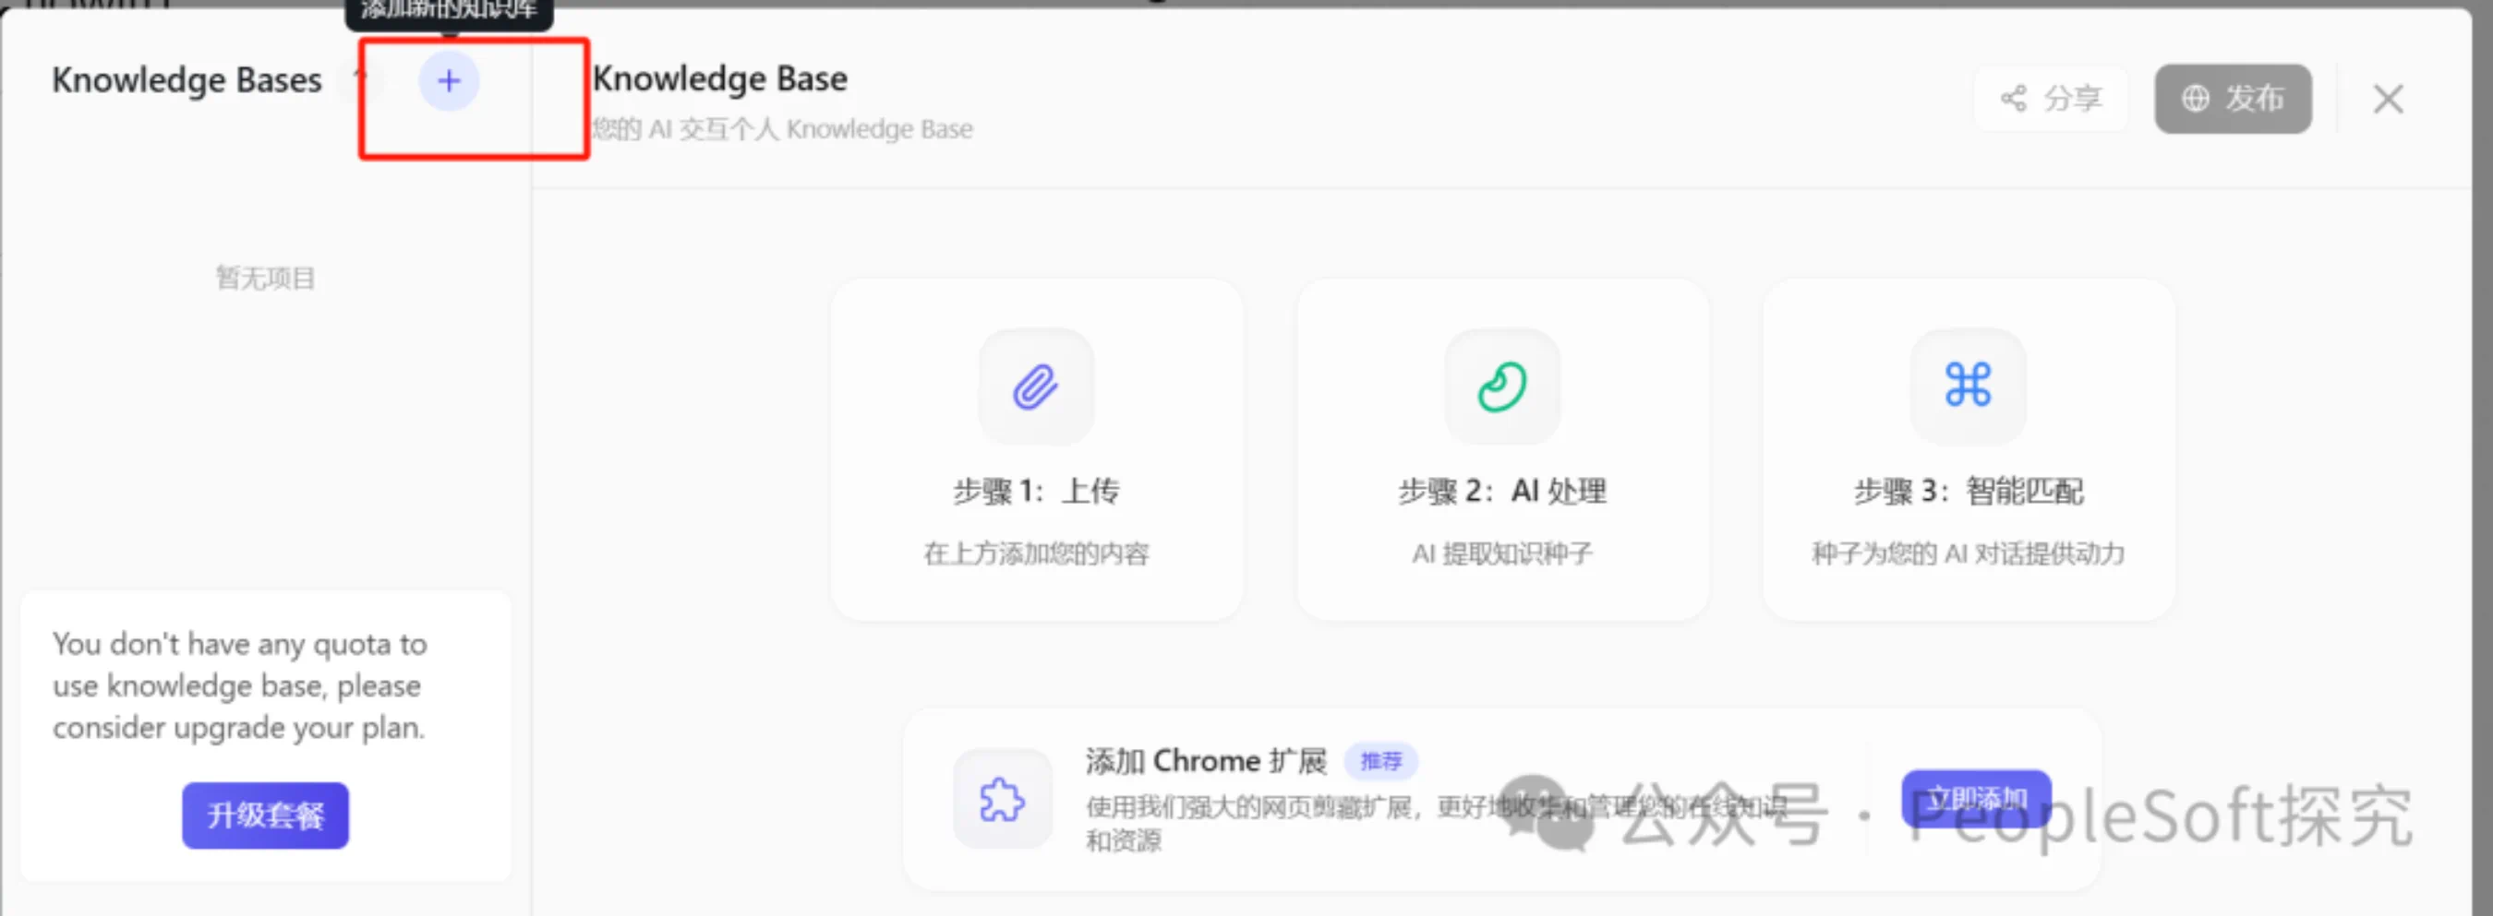2493x916 pixels.
Task: Click the blue command-symbol smart match icon
Action: pos(1968,385)
